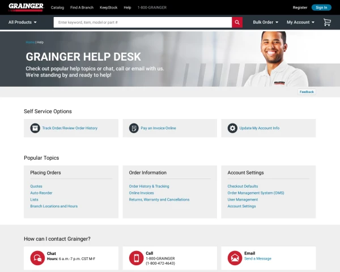The height and width of the screenshot is (272, 340).
Task: Click the Grainger logo
Action: coord(26,7)
